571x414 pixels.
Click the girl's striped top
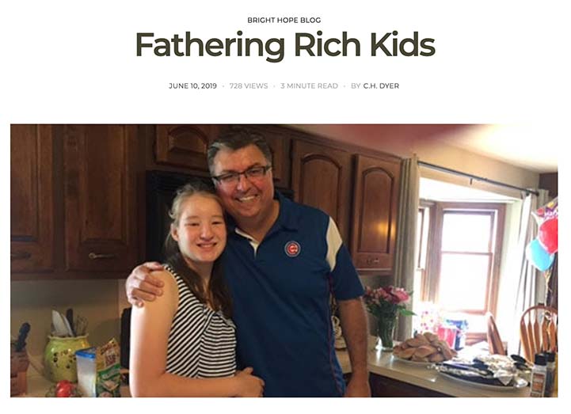[x=200, y=328]
